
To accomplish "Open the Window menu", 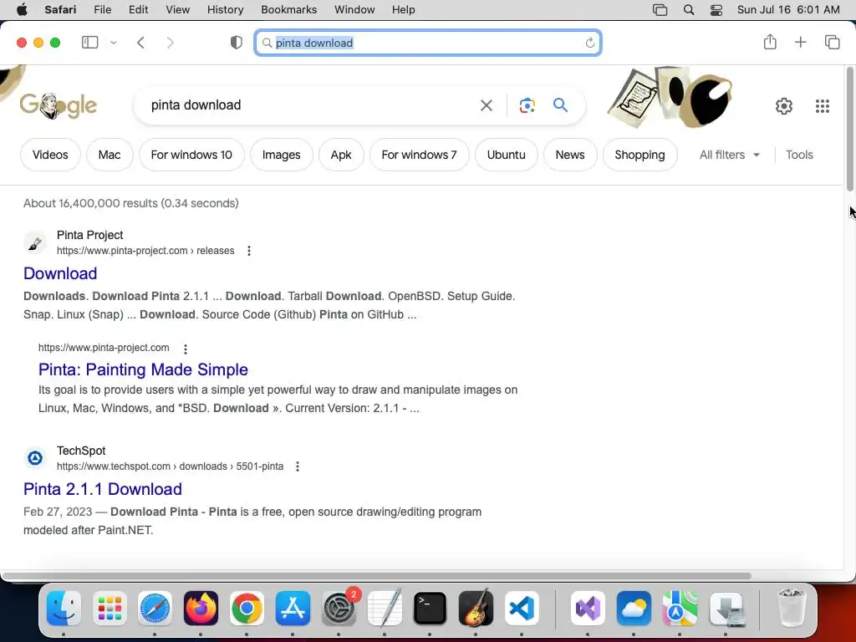I will [x=354, y=9].
